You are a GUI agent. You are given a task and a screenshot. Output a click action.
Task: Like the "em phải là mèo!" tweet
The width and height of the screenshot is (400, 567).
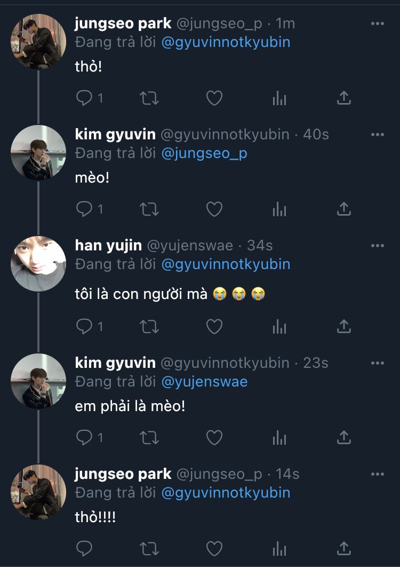(x=214, y=438)
